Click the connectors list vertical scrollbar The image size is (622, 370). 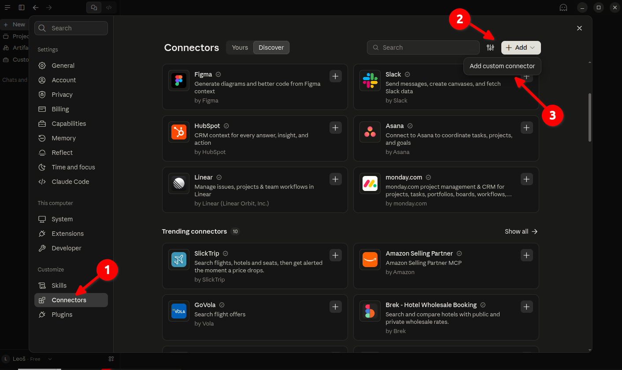tap(590, 117)
